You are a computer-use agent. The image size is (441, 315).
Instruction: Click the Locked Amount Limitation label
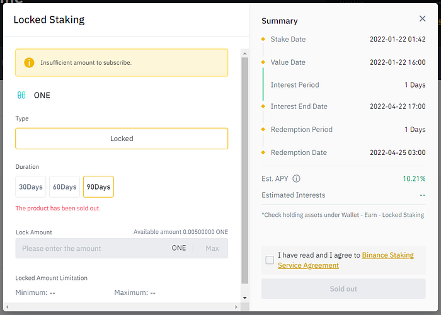[52, 278]
